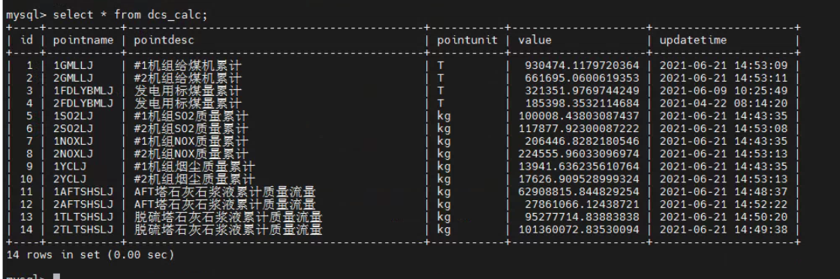Click the 'pointname' column header
The height and width of the screenshot is (279, 840).
83,40
